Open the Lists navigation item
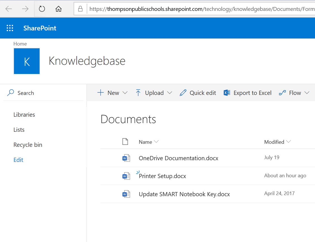315x242 pixels. coord(19,130)
